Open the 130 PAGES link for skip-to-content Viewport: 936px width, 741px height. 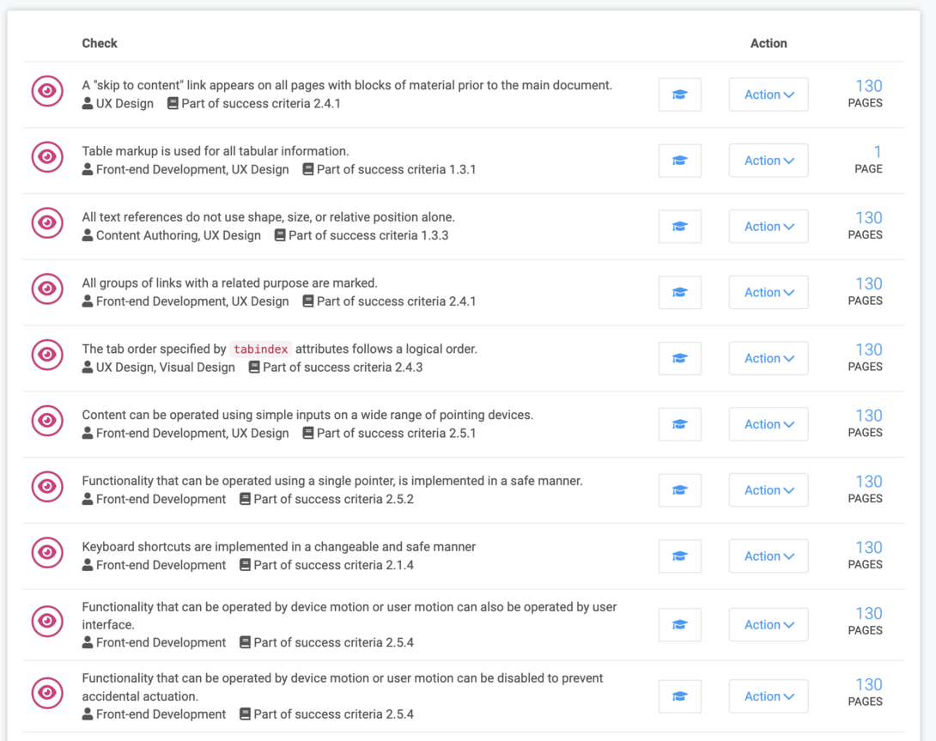pos(866,94)
